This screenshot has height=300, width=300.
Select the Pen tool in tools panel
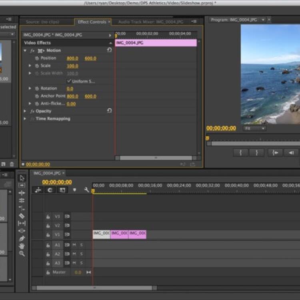pos(22,238)
